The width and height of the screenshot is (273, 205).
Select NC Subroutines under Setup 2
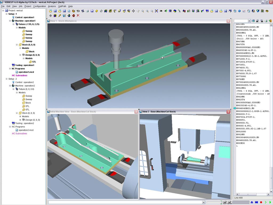(x=19, y=133)
